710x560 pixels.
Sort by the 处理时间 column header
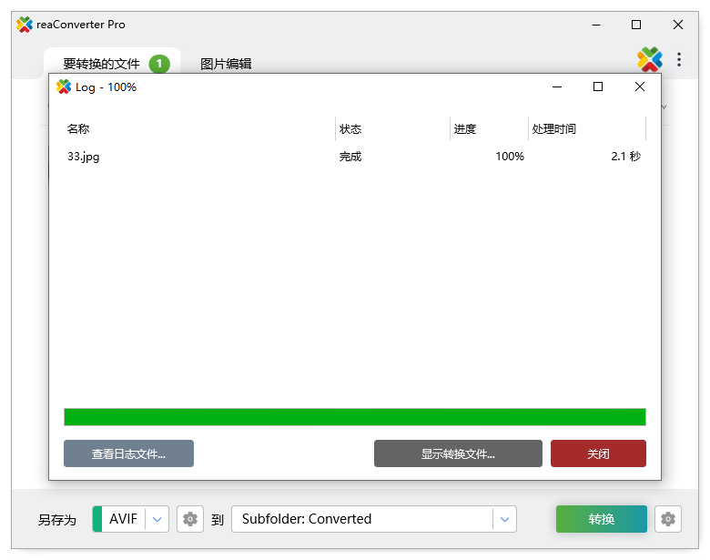[587, 129]
